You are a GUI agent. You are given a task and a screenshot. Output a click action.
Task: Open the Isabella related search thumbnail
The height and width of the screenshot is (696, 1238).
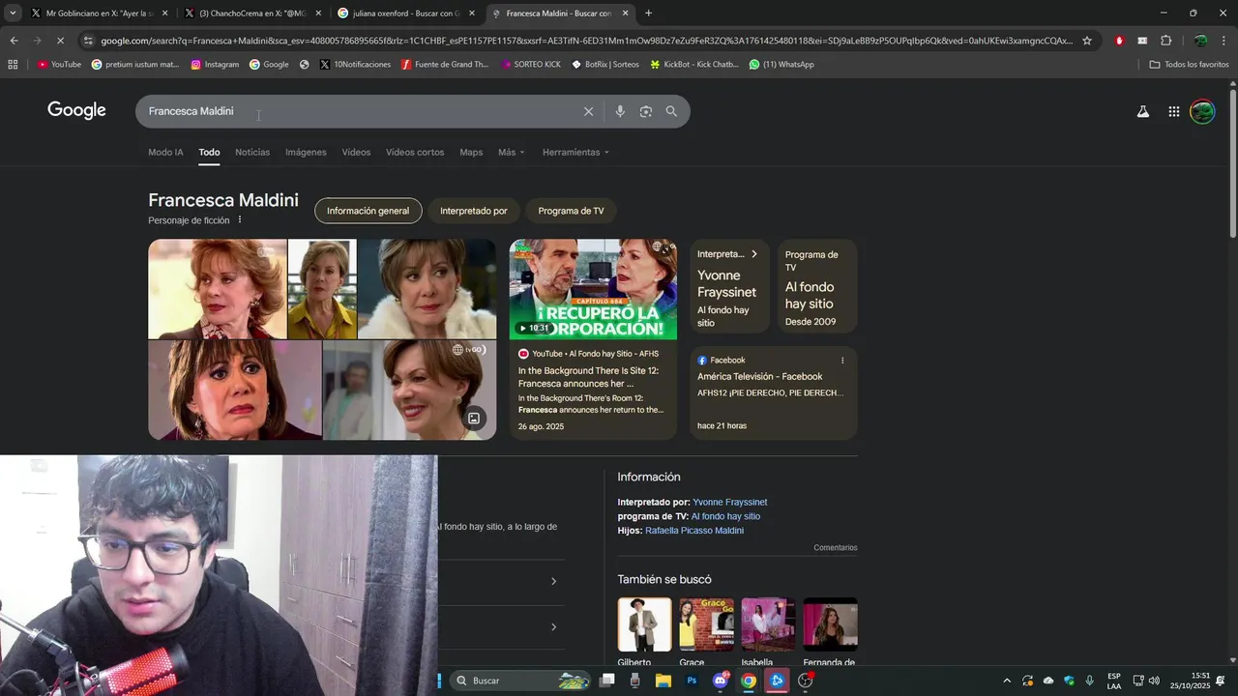pyautogui.click(x=768, y=624)
